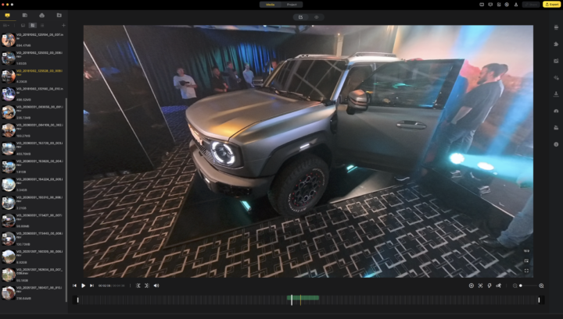This screenshot has width=563, height=319.
Task: Zoom out the timeline with minus magnifier
Action: 515,285
